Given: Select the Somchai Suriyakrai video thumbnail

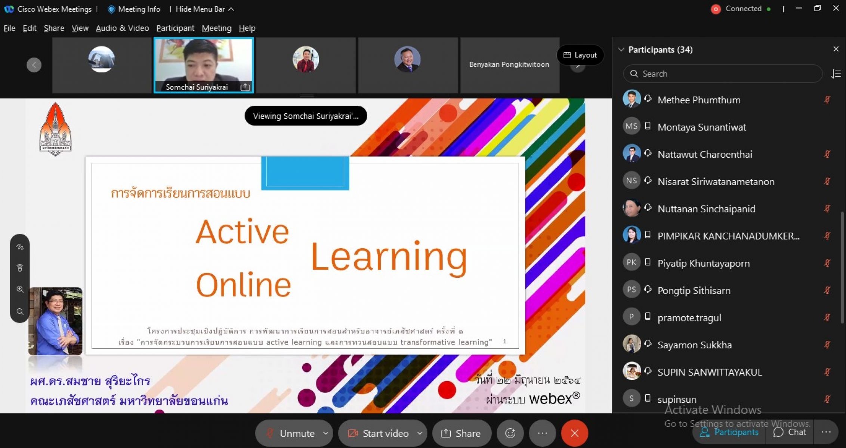Looking at the screenshot, I should tap(204, 65).
